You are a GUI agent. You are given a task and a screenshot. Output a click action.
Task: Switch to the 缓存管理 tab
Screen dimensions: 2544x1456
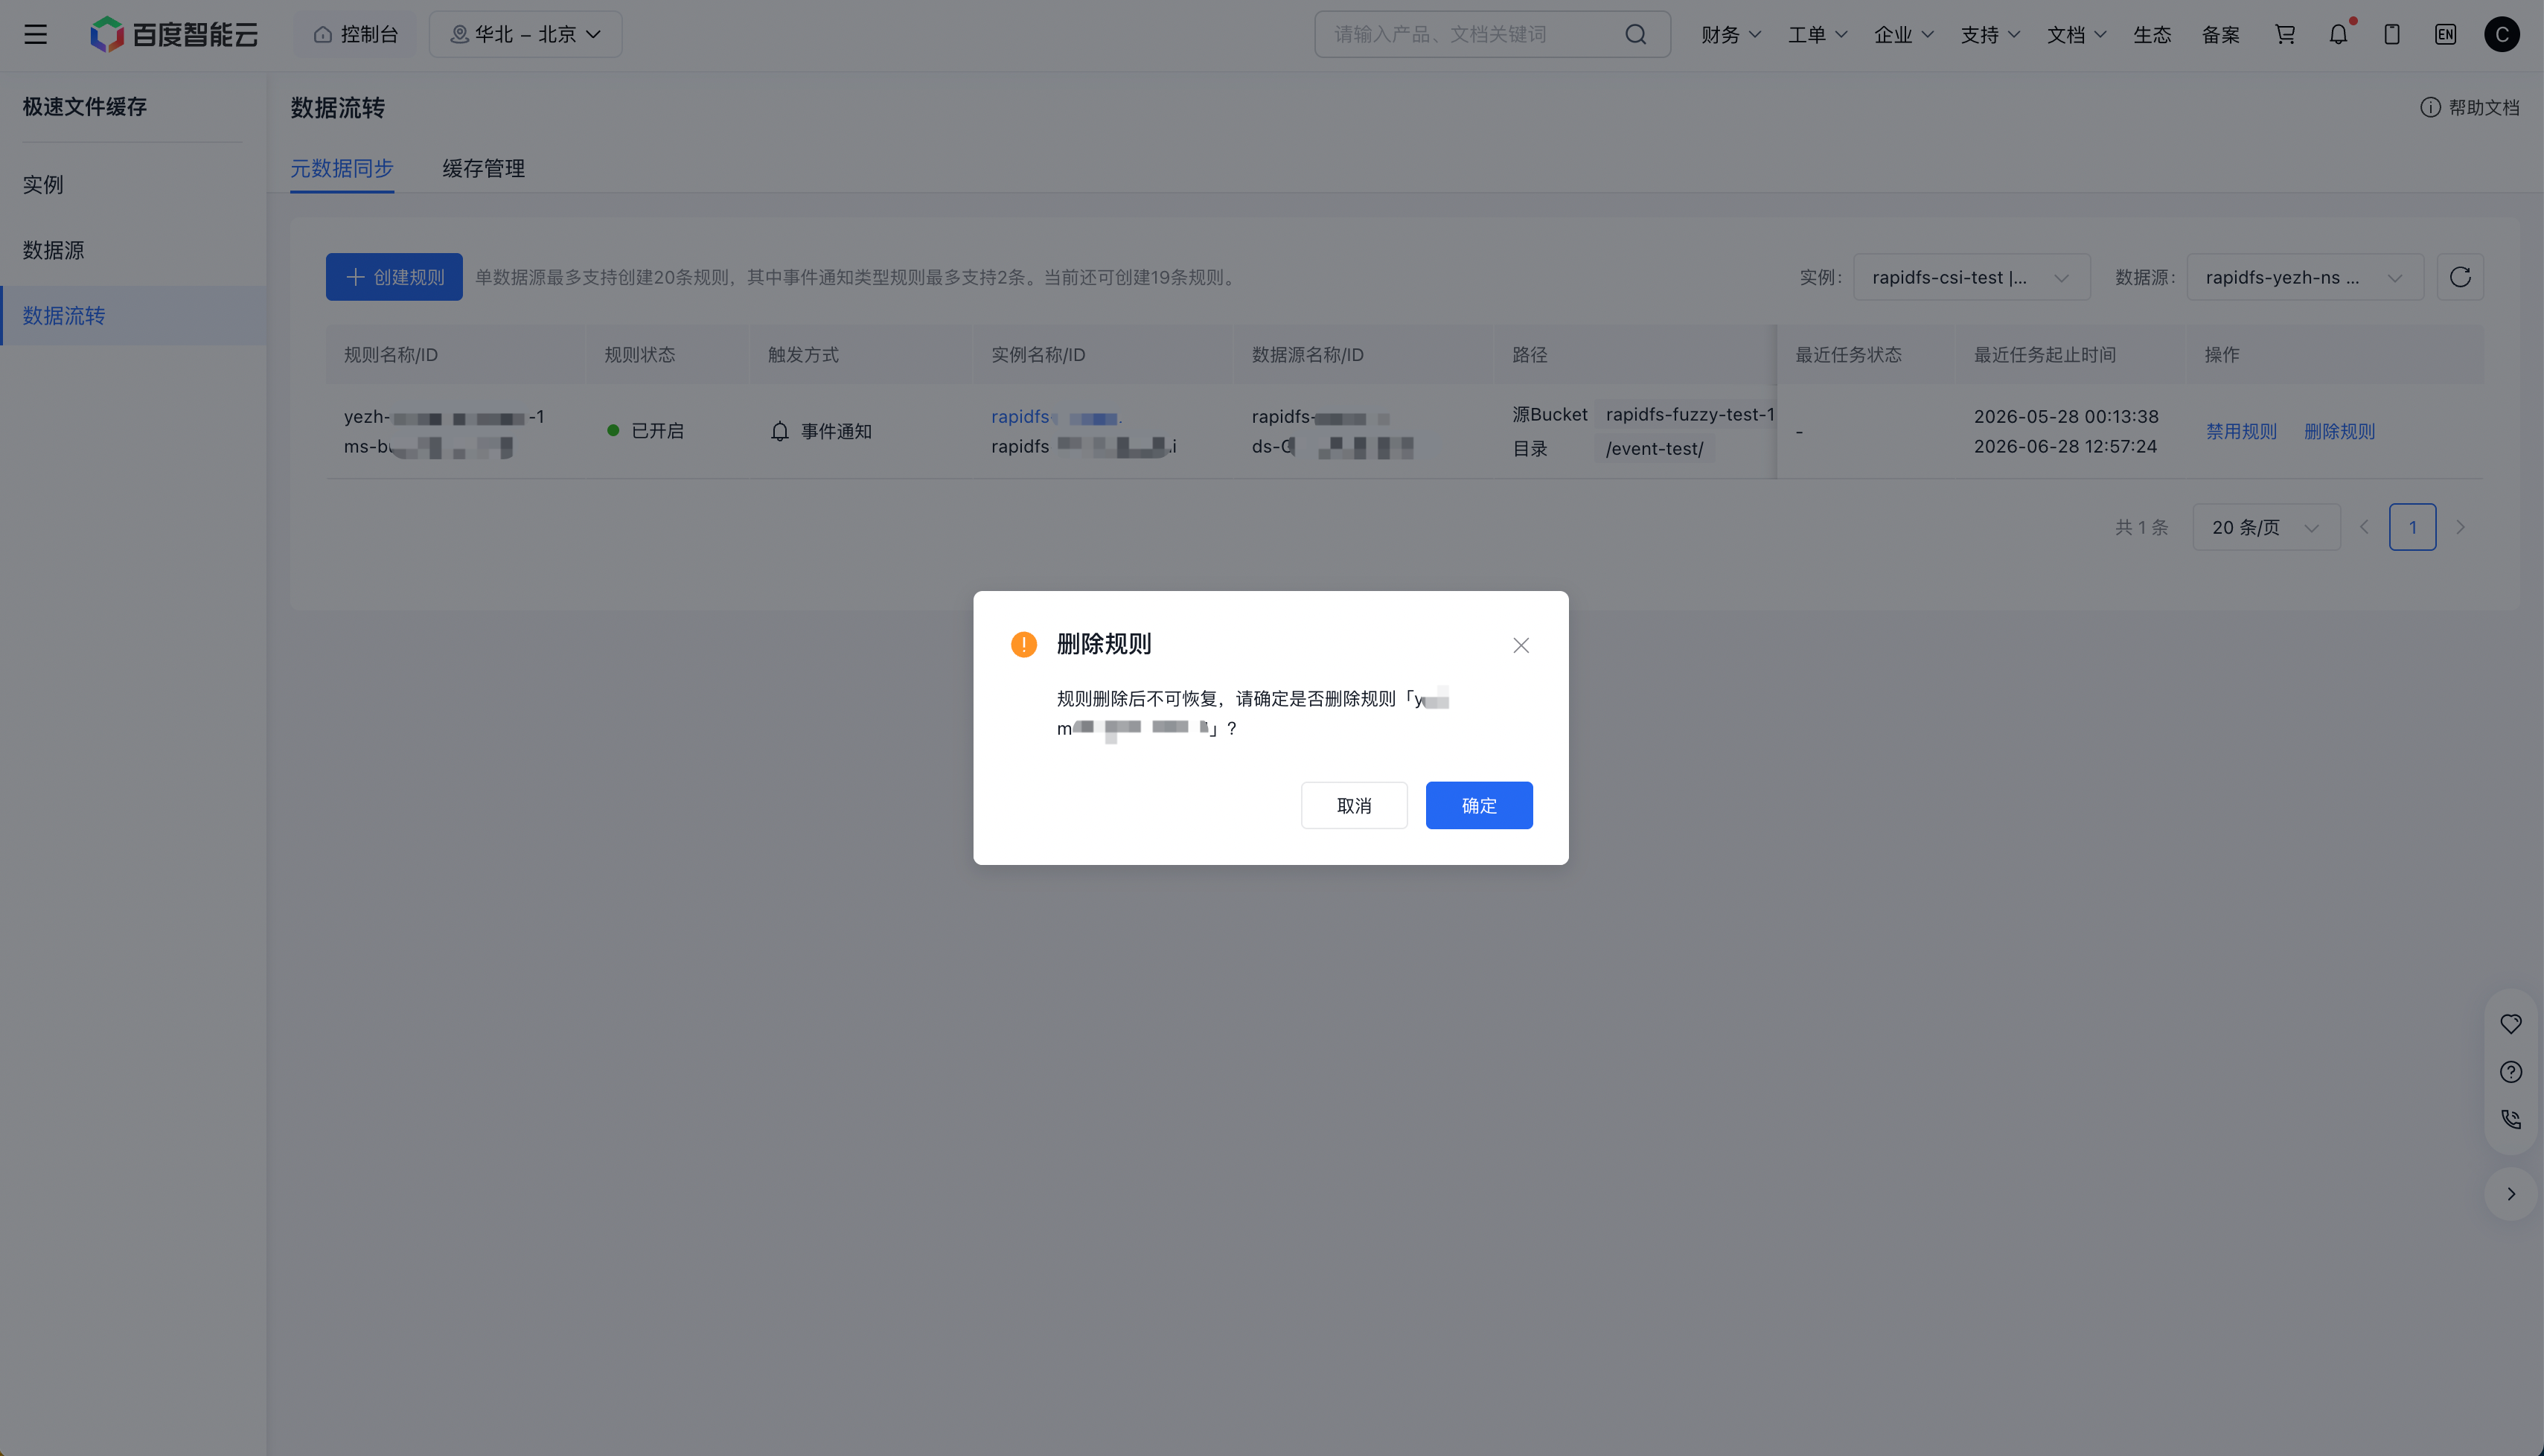pyautogui.click(x=484, y=168)
